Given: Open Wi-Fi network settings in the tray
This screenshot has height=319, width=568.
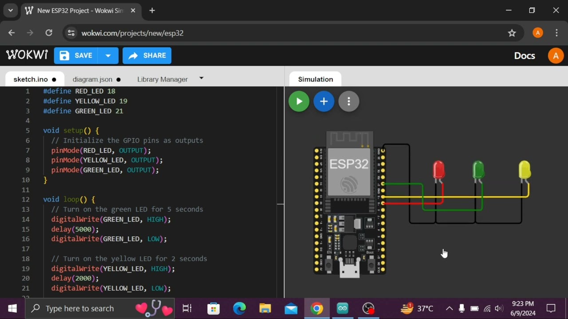Looking at the screenshot, I should point(487,309).
